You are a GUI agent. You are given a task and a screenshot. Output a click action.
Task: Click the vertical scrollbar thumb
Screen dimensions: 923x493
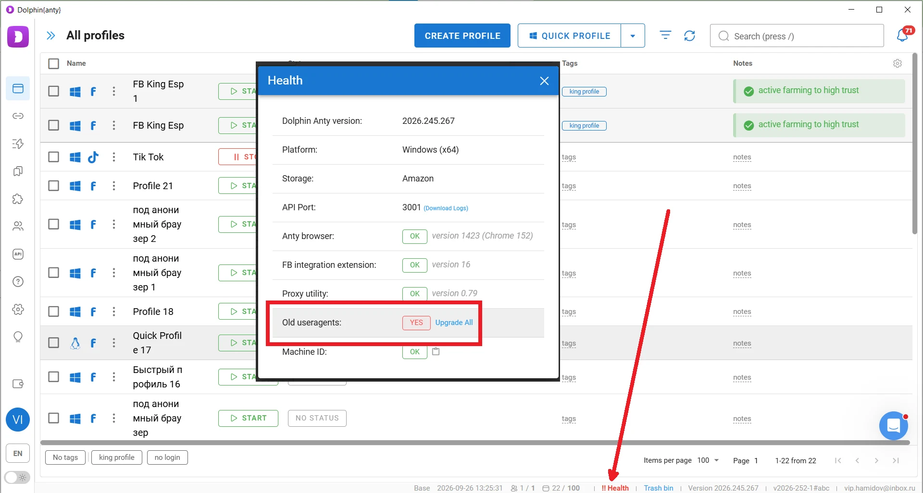click(x=915, y=144)
